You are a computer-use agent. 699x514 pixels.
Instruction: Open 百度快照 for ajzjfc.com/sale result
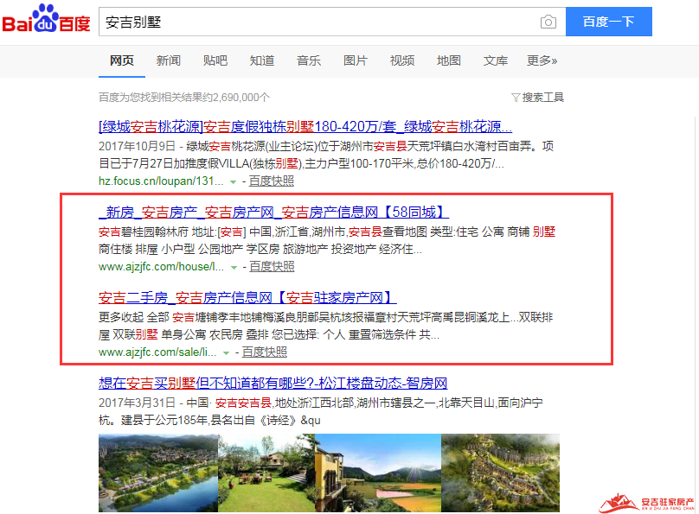click(x=265, y=352)
